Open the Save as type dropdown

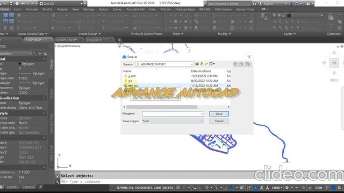pos(202,121)
